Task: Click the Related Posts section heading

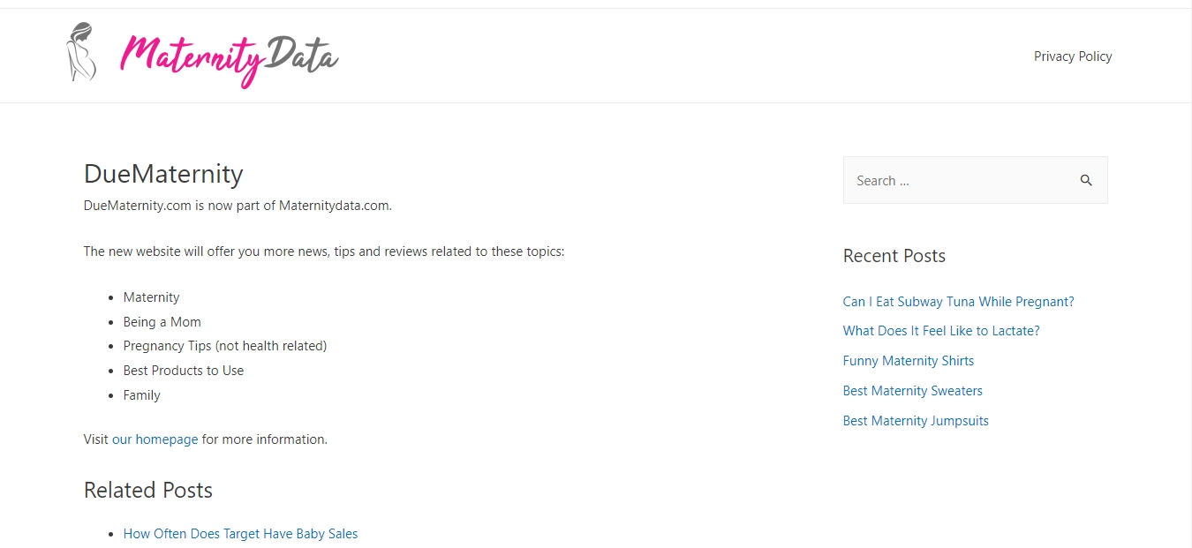Action: 148,491
